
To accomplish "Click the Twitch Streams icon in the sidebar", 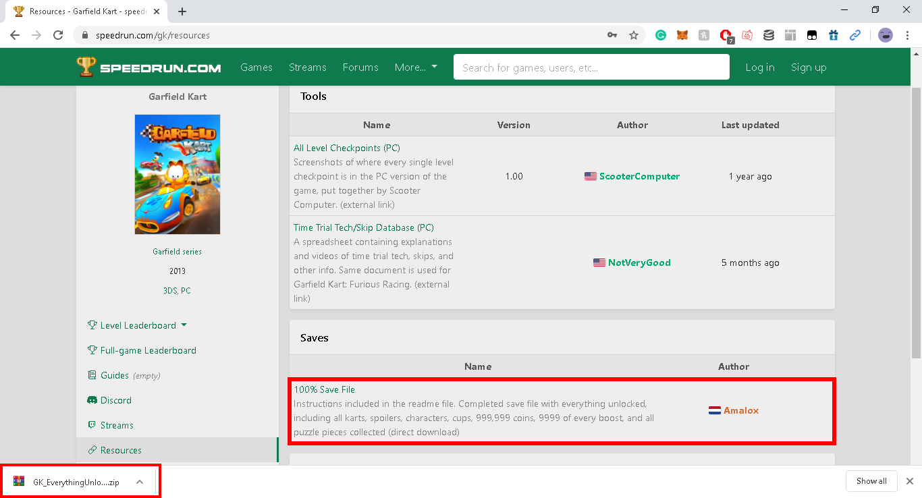I will point(92,425).
